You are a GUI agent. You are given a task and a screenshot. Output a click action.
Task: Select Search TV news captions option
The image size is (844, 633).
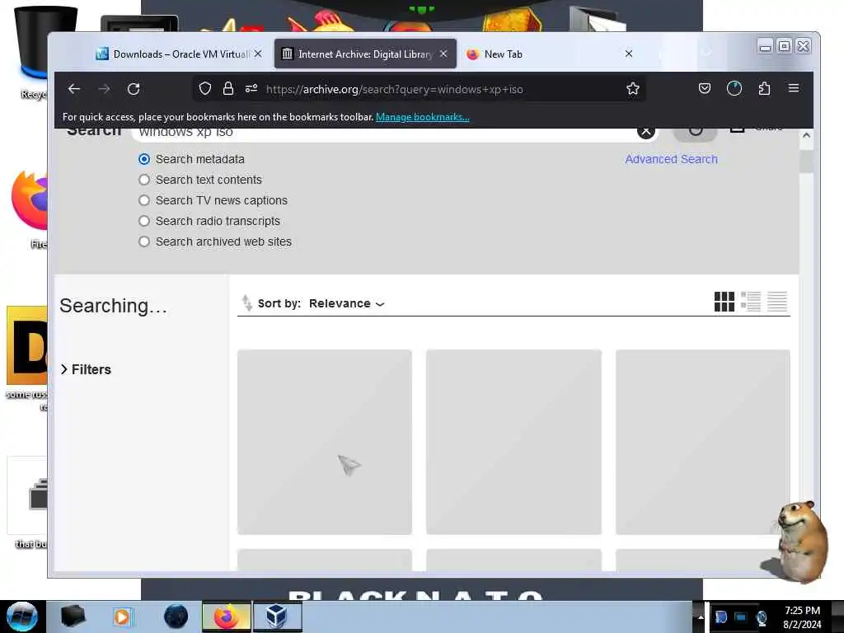tap(144, 200)
